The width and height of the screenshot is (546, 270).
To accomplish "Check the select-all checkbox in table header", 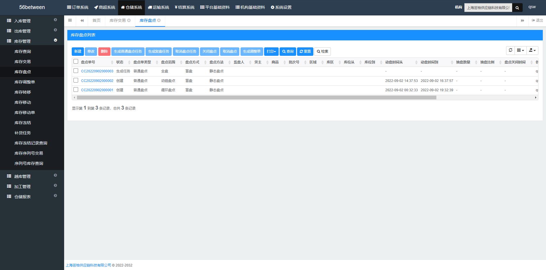I will [x=76, y=61].
